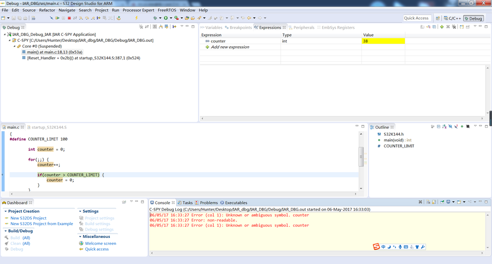This screenshot has width=492, height=264.
Task: Add a new expression with the green plus icon
Action: (x=442, y=27)
